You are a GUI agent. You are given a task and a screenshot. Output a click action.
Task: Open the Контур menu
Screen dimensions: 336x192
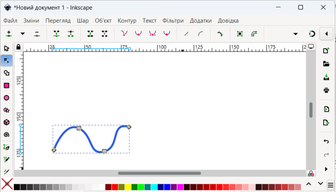(127, 21)
